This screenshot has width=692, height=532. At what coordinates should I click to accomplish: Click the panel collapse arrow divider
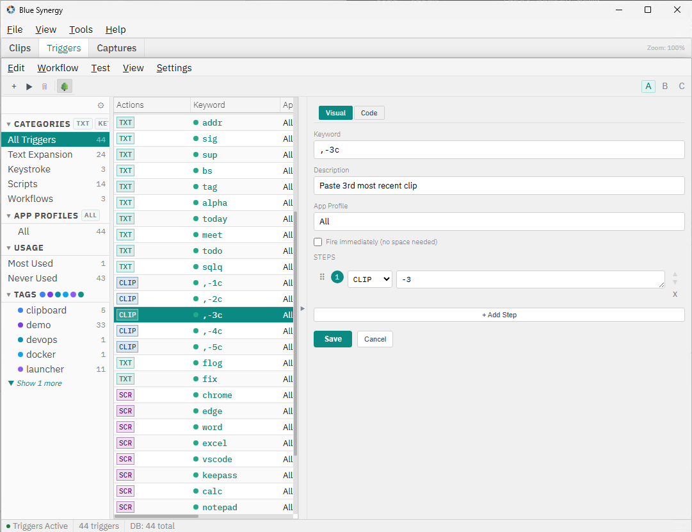pyautogui.click(x=302, y=308)
